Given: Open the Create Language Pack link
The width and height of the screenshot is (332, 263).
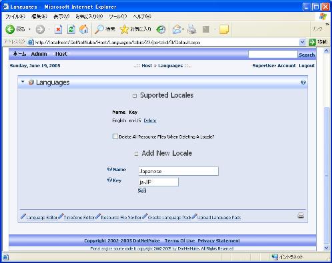Looking at the screenshot, I should (169, 218).
